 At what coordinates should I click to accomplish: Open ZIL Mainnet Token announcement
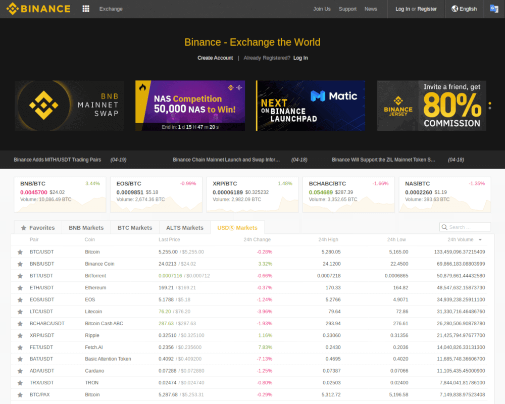coord(383,160)
